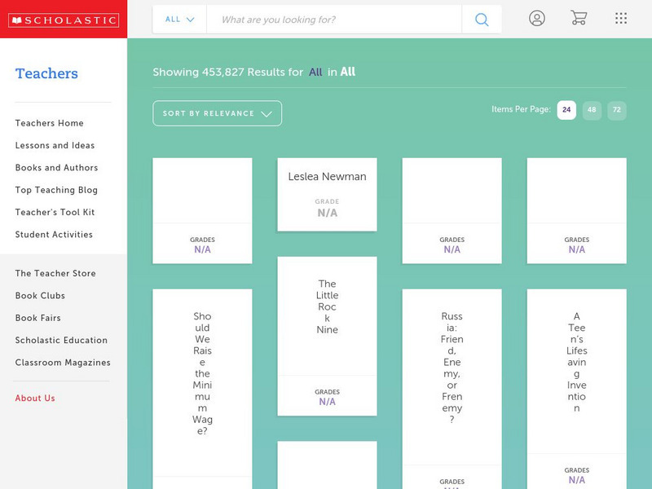Select 48 items per page
Viewport: 652px width, 489px height.
point(592,110)
